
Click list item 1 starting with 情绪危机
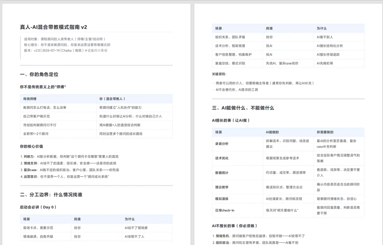tap(259, 236)
